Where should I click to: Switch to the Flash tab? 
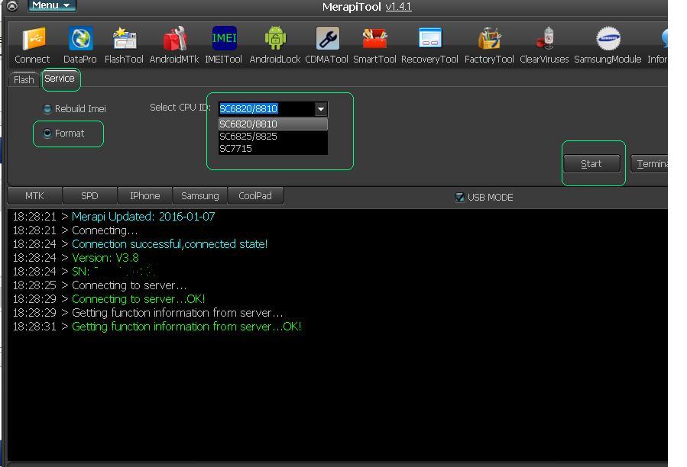24,79
